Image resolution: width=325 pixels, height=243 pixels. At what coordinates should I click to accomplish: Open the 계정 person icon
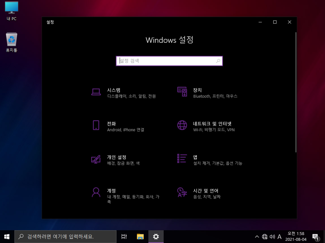pos(96,192)
